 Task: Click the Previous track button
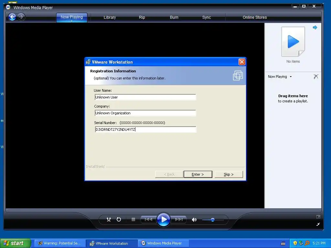(x=148, y=220)
